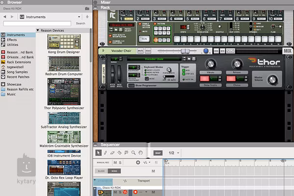This screenshot has height=196, width=294.
Task: Toggle the Snap button in Sequencer
Action: pos(158,153)
